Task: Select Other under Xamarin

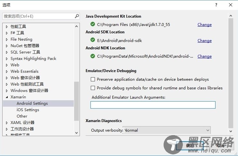Action: click(x=22, y=116)
